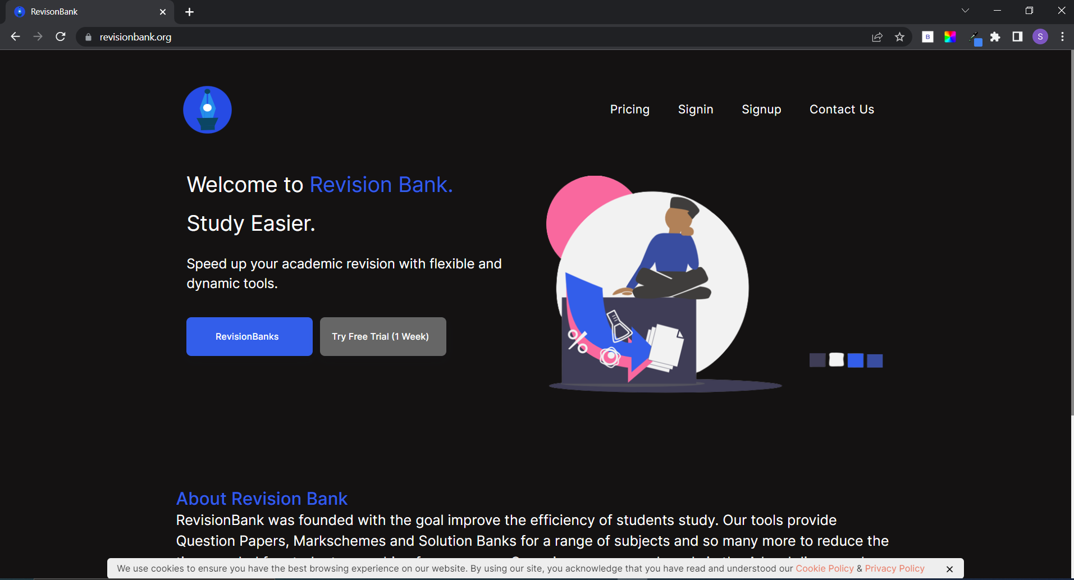Click the colorful grid extension icon

click(950, 37)
